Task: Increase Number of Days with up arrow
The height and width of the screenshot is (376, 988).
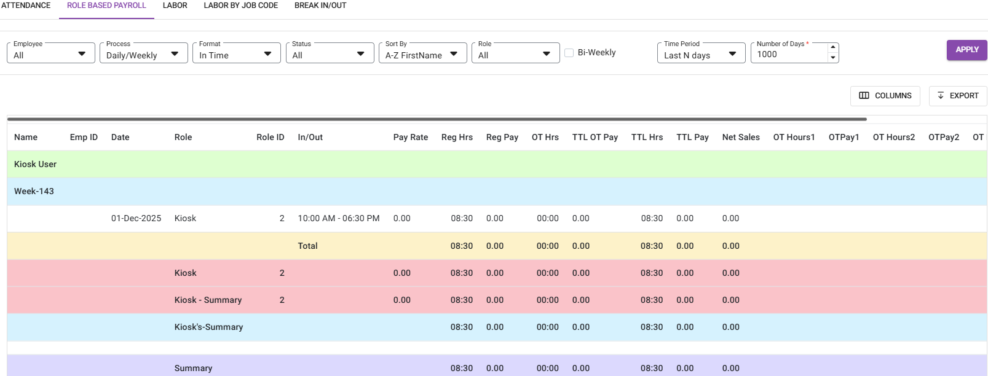Action: click(832, 47)
